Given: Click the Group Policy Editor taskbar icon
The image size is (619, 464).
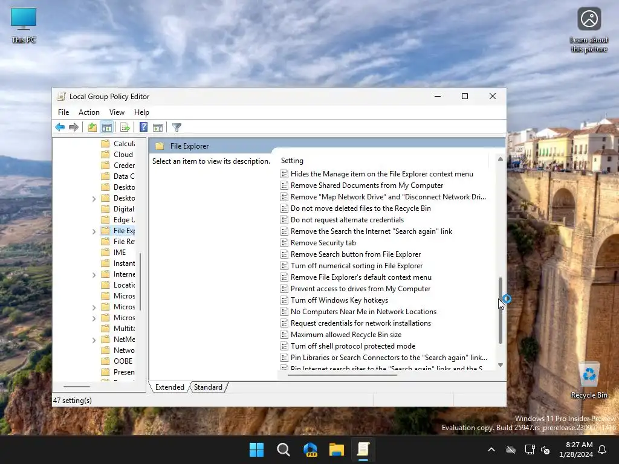Looking at the screenshot, I should (x=363, y=449).
